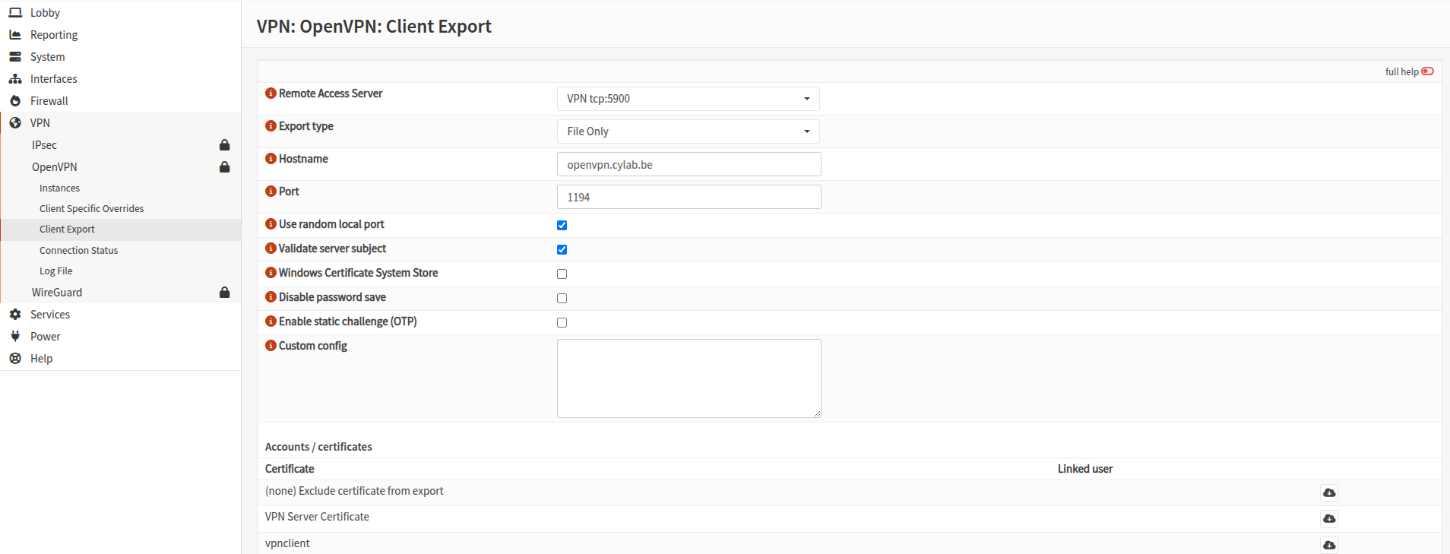Viewport: 1450px width, 554px height.
Task: Click the info icon beside Remote Access Server
Action: [x=271, y=93]
